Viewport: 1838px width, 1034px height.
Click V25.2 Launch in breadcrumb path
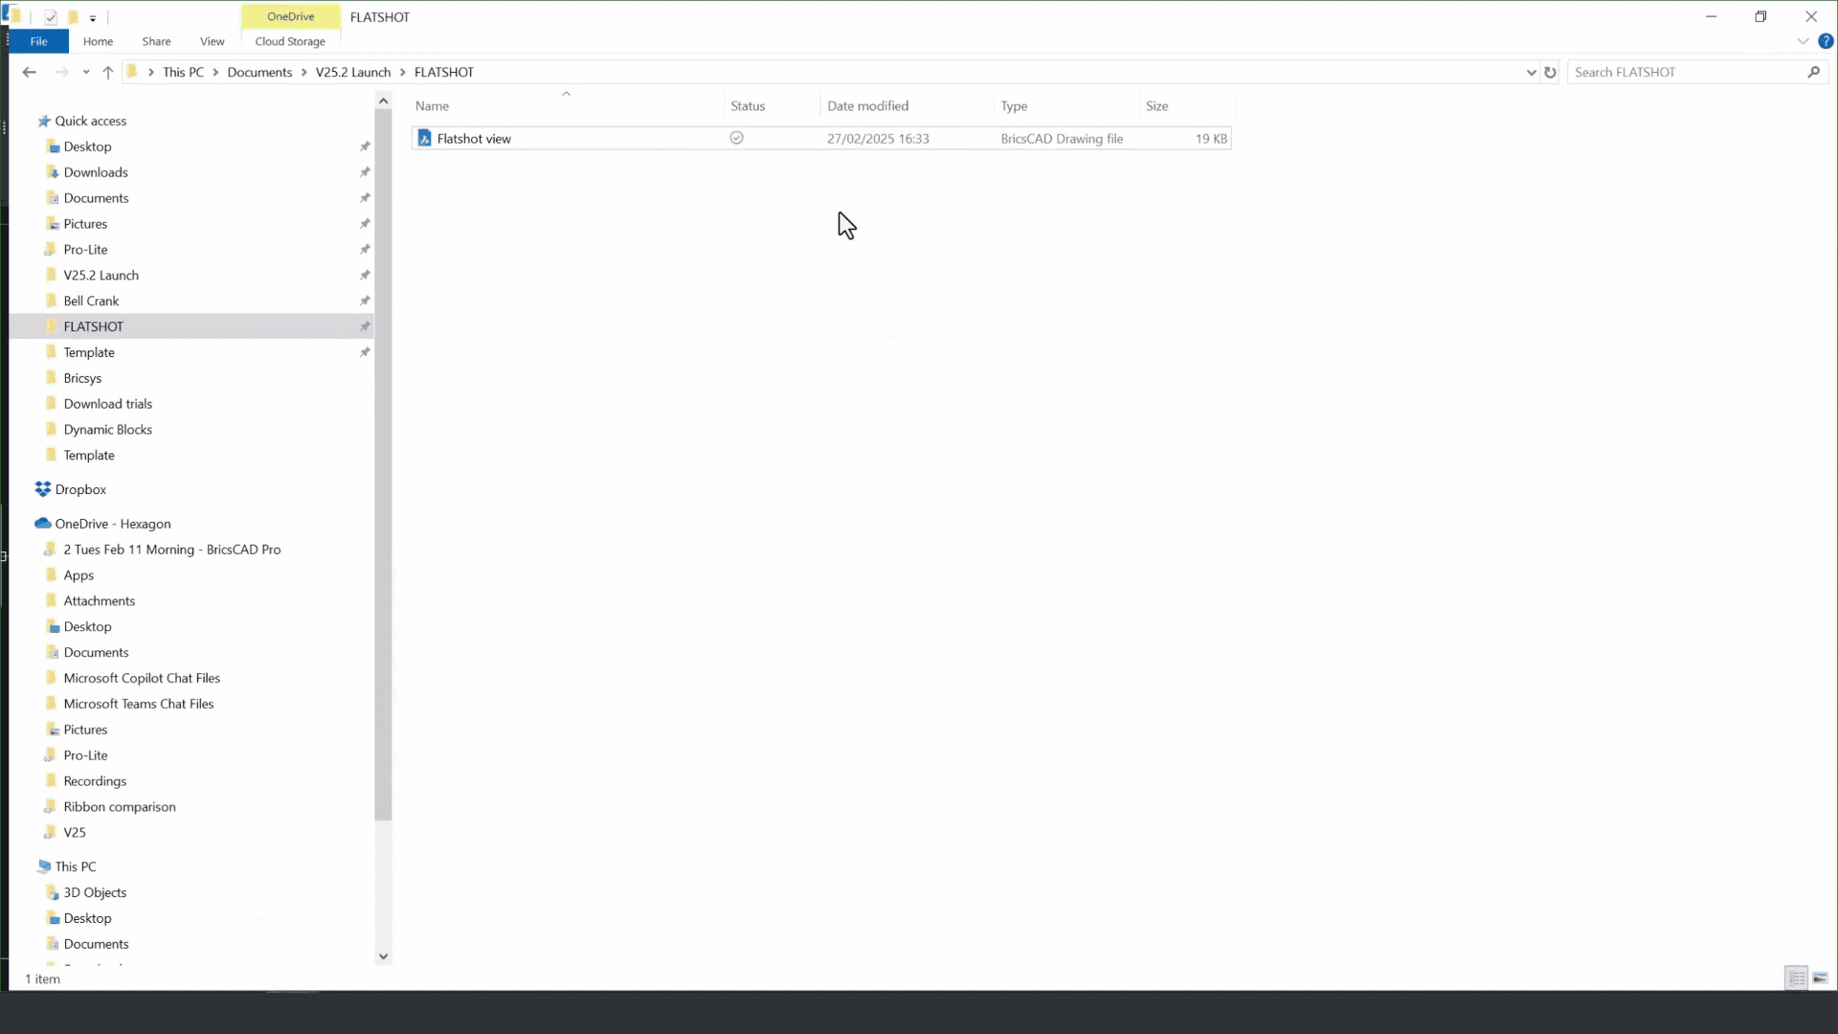point(353,72)
